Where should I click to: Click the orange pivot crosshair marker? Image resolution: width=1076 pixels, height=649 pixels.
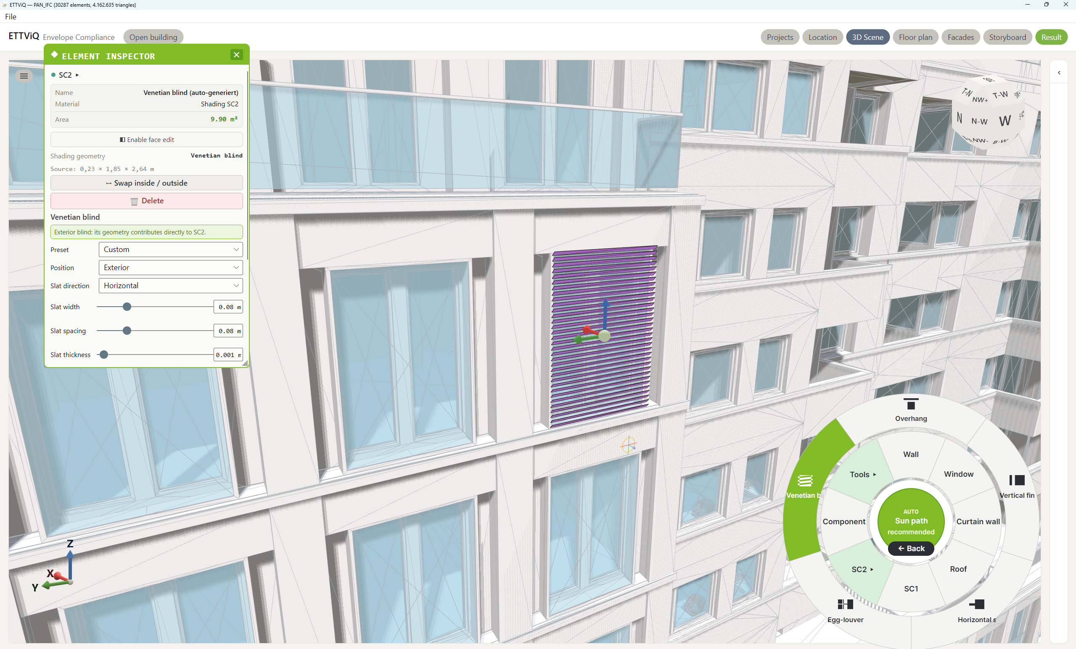(628, 444)
